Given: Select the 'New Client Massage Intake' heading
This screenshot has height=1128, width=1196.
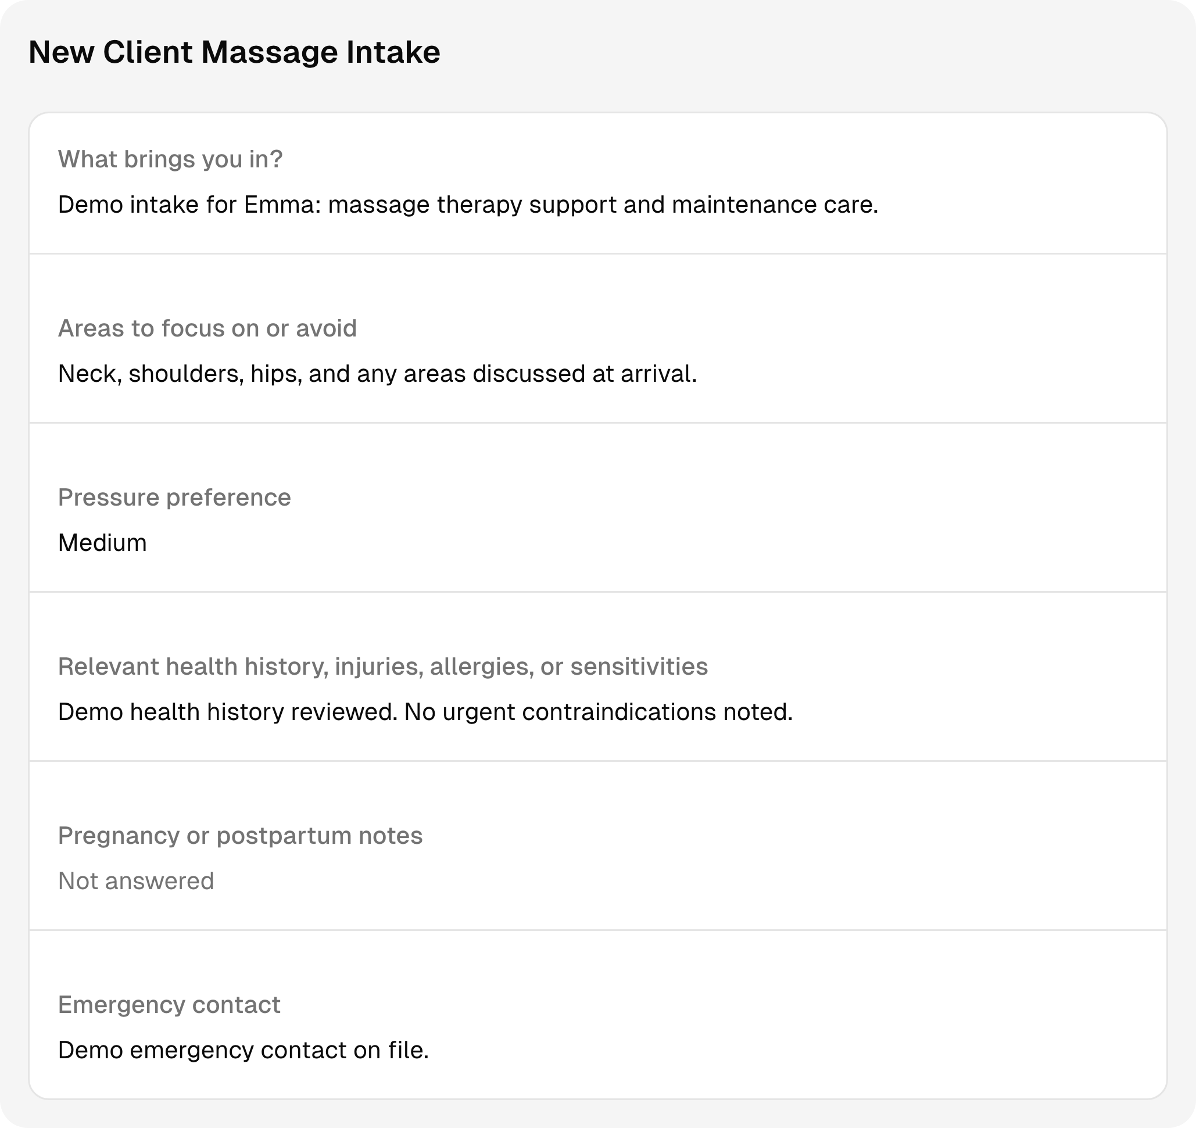Looking at the screenshot, I should (x=234, y=52).
